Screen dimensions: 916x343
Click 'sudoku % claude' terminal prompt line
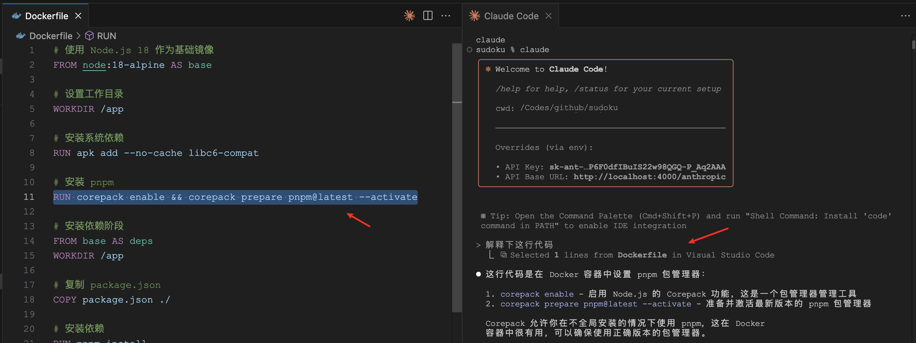512,50
